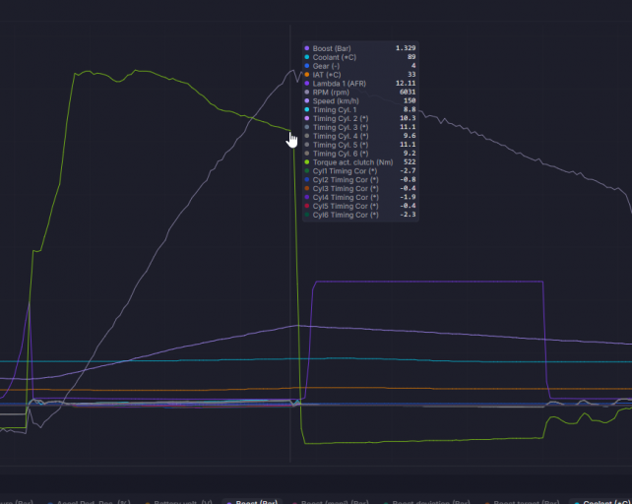
Task: Toggle the 'Battery volt. (V)' legend entry
Action: click(178, 502)
